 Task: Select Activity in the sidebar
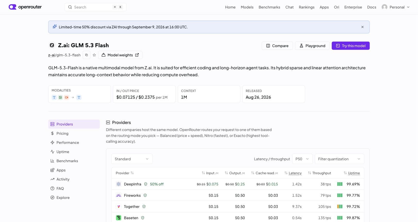click(x=74, y=179)
